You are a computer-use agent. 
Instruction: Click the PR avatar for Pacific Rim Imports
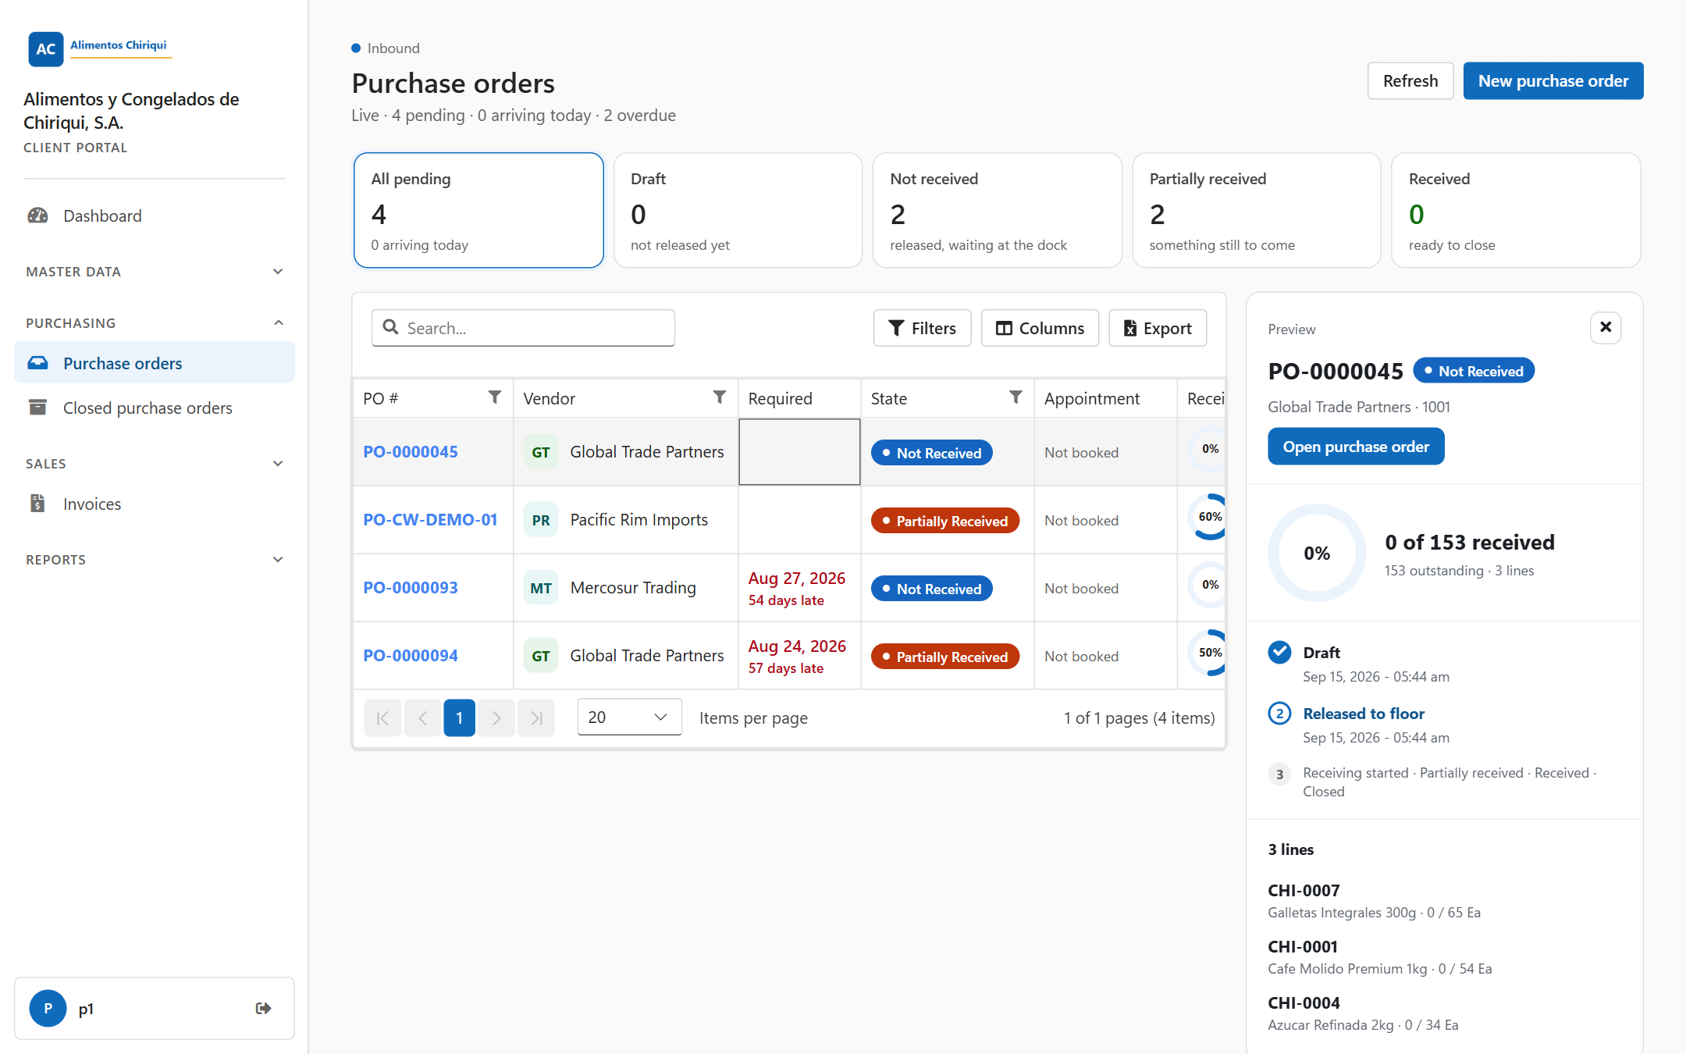[541, 520]
